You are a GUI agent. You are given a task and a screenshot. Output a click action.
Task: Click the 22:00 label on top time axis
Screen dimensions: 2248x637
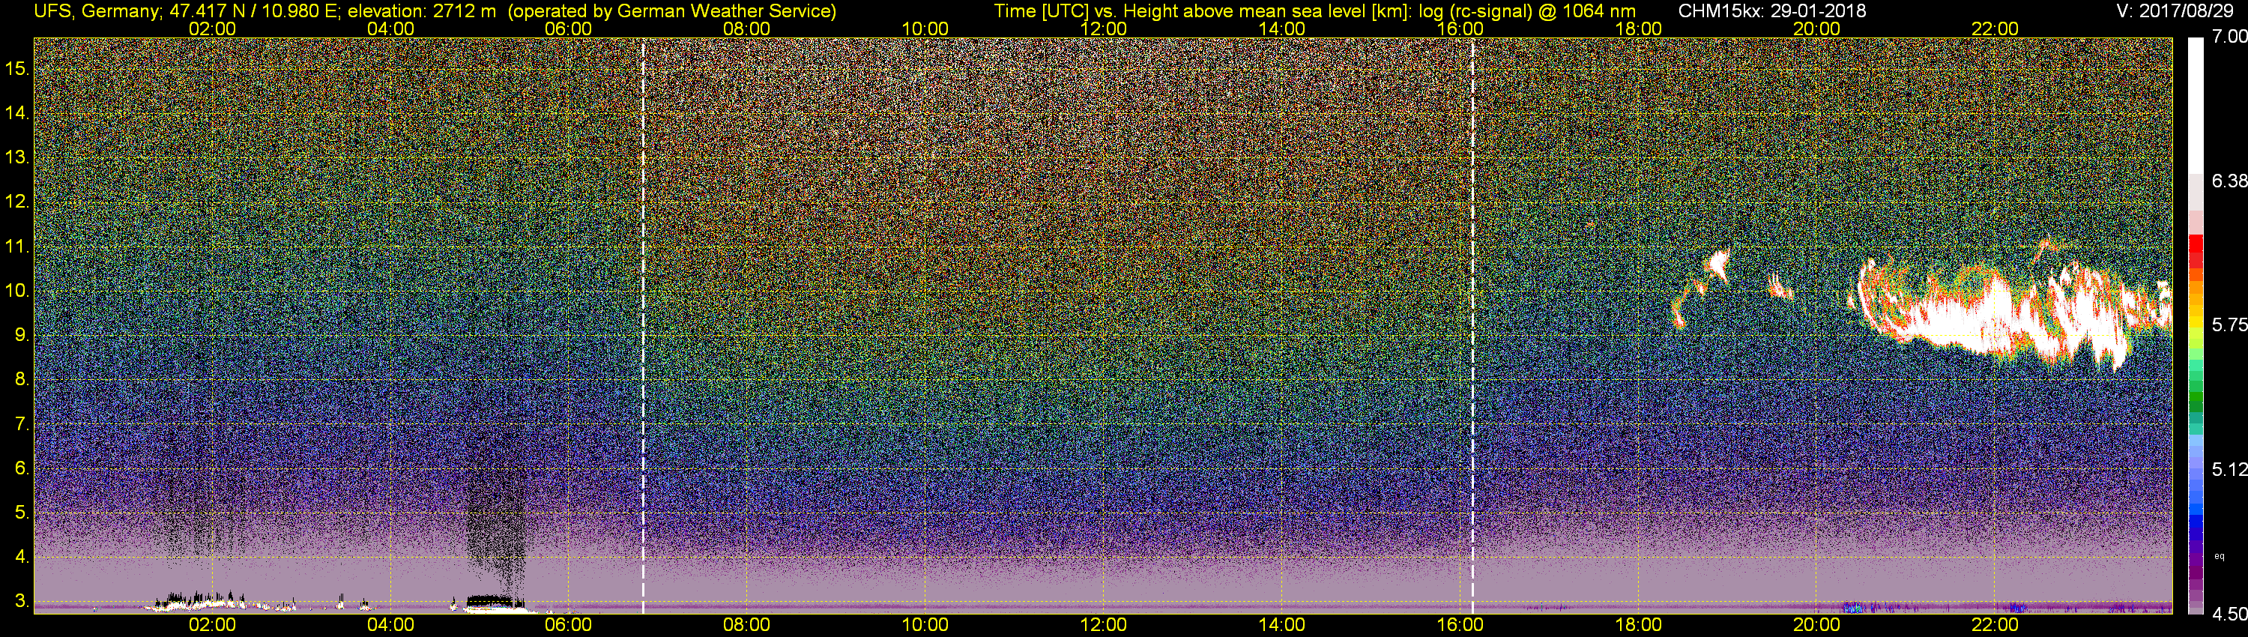1995,28
